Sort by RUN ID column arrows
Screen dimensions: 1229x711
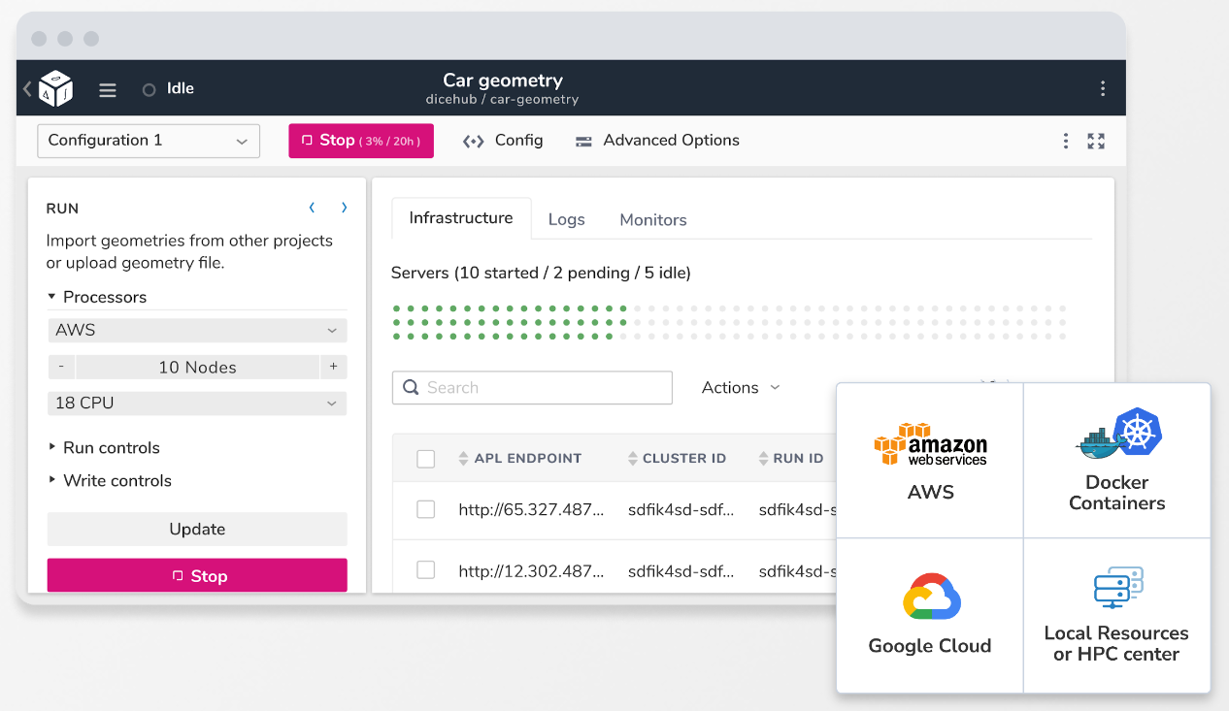tap(764, 458)
